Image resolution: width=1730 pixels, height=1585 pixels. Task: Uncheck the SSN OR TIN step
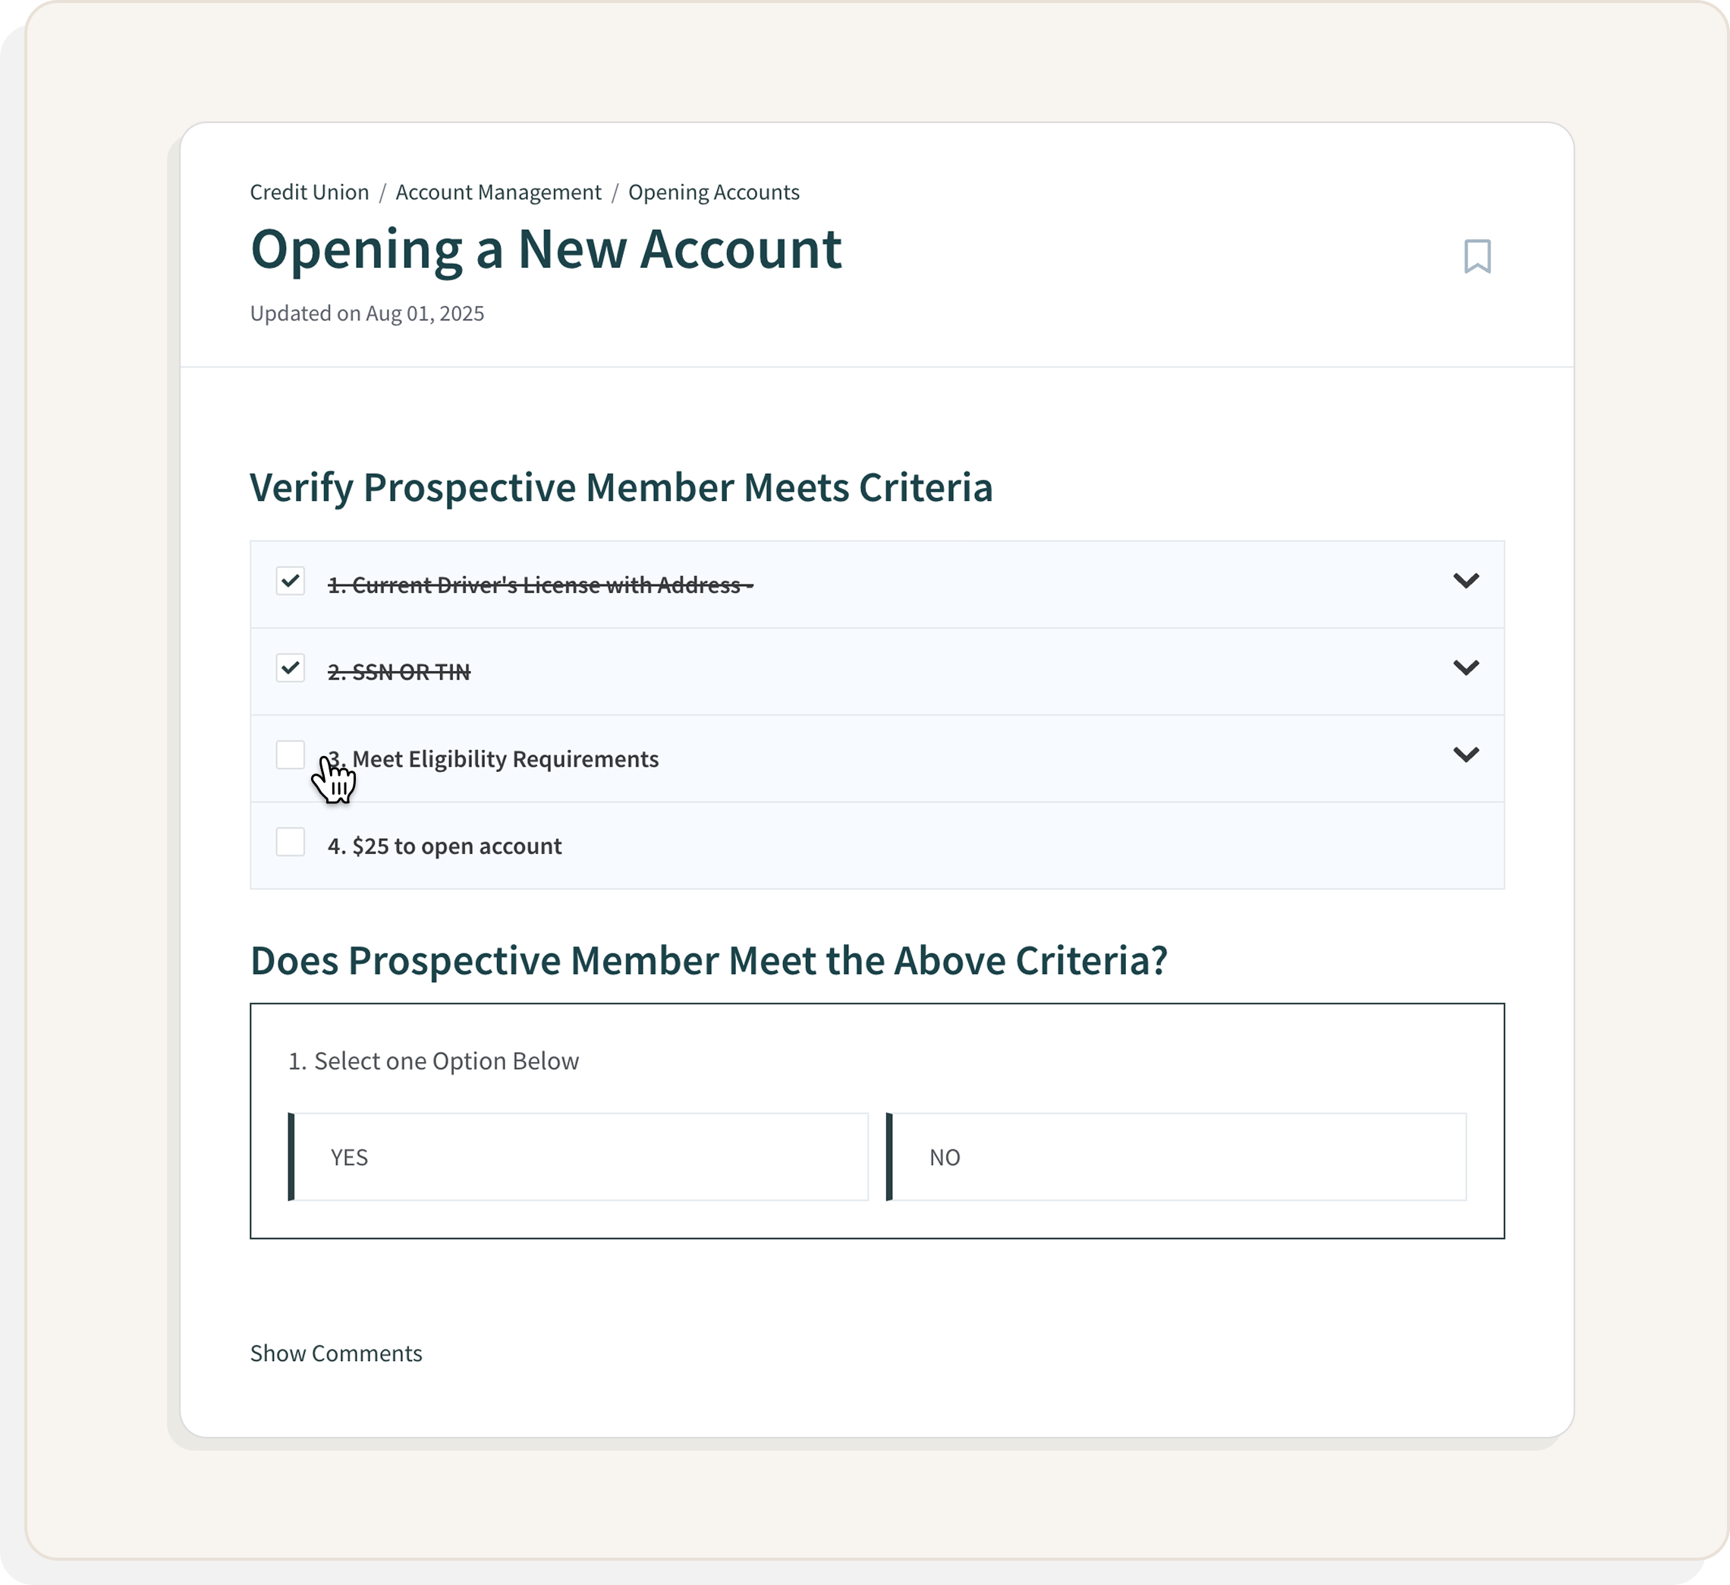[x=291, y=667]
